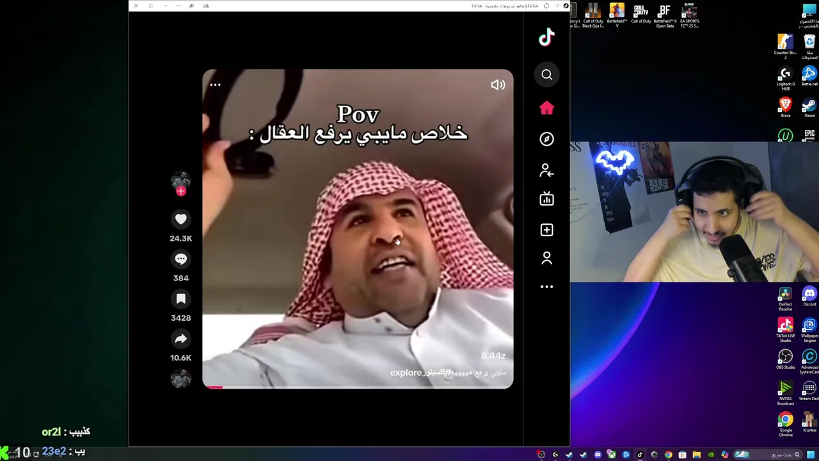
Task: Launch the Call of Duty desktop shortcut
Action: click(640, 14)
